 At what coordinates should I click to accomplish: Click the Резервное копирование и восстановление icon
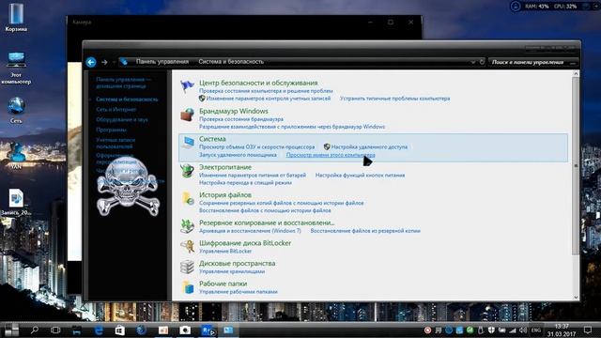pos(187,226)
